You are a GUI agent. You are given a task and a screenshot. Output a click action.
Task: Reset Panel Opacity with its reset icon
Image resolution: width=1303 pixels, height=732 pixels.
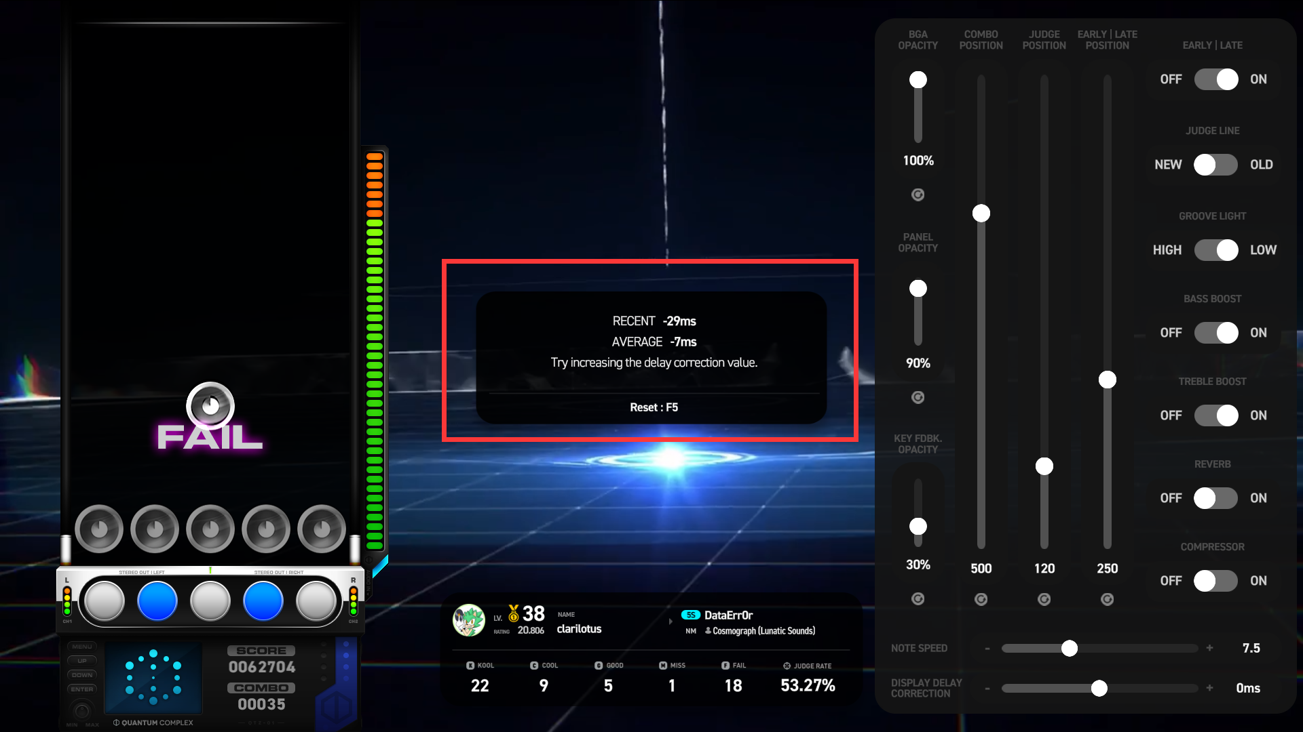tap(918, 398)
